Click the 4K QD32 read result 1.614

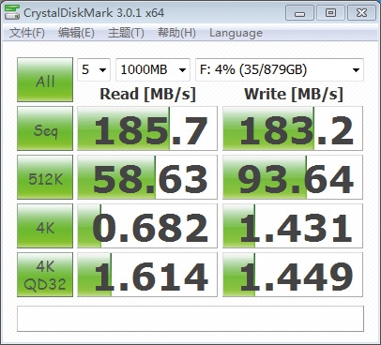click(147, 275)
